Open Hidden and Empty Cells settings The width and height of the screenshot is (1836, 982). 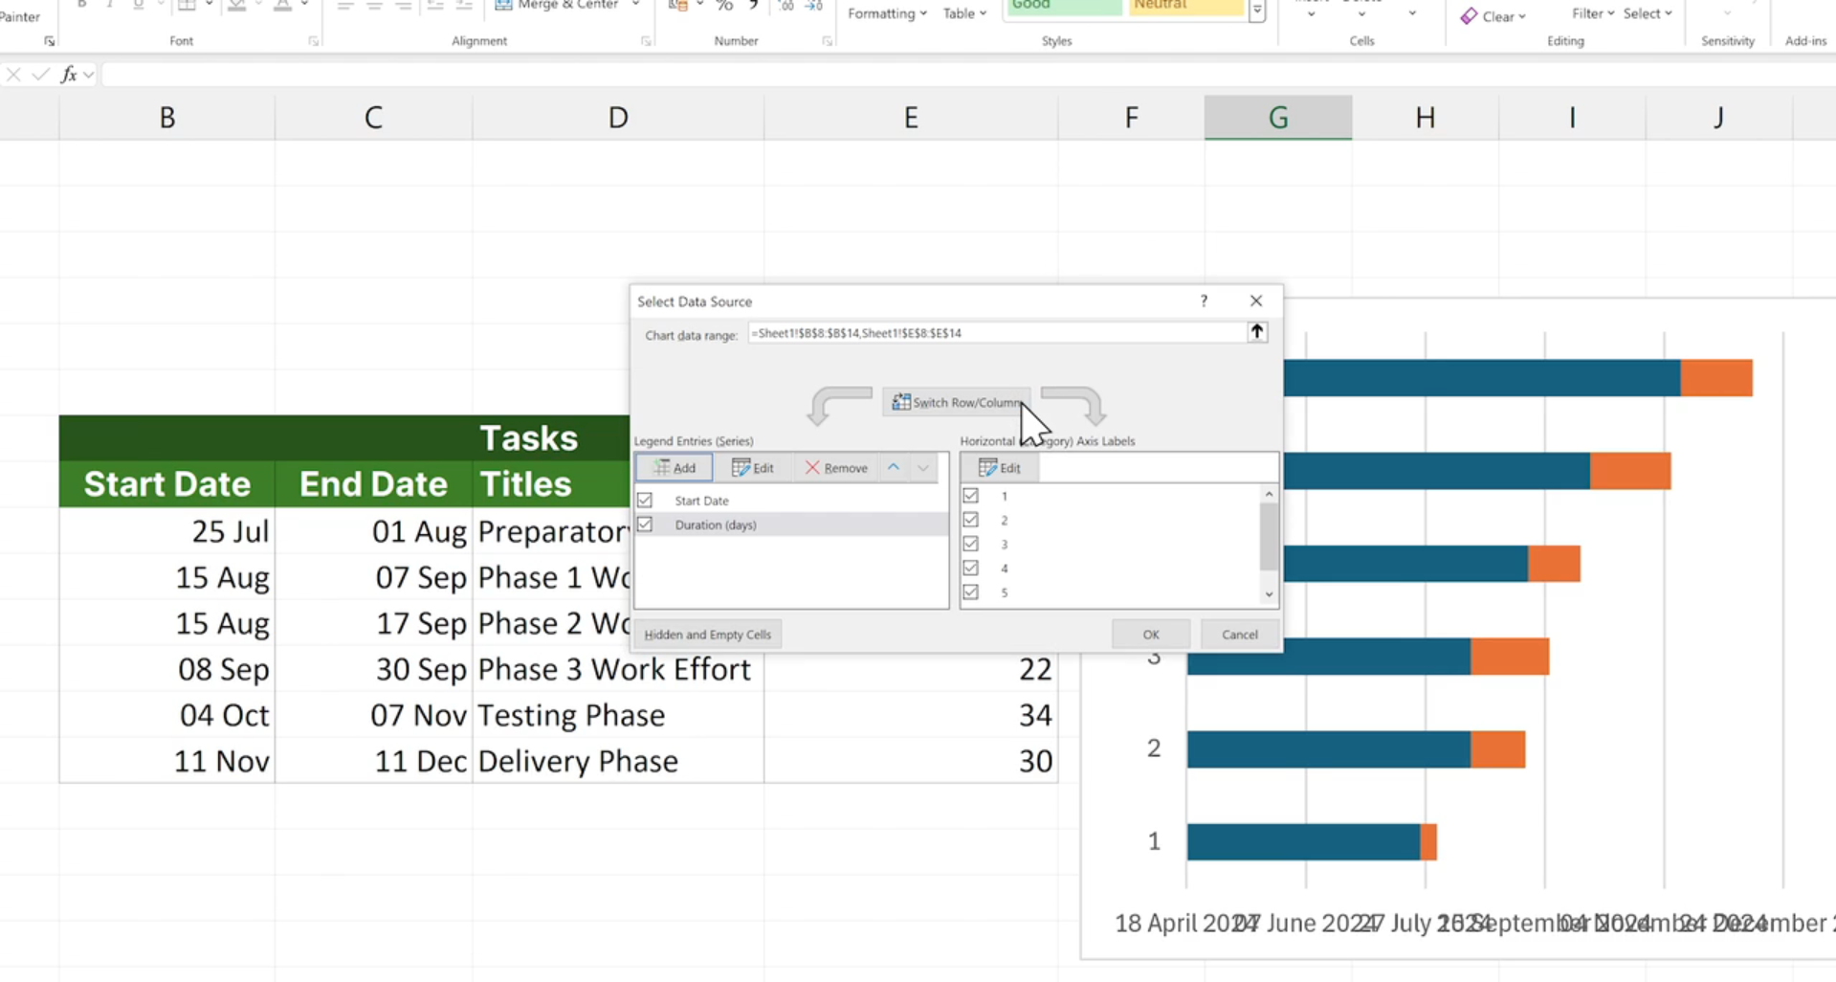(708, 635)
